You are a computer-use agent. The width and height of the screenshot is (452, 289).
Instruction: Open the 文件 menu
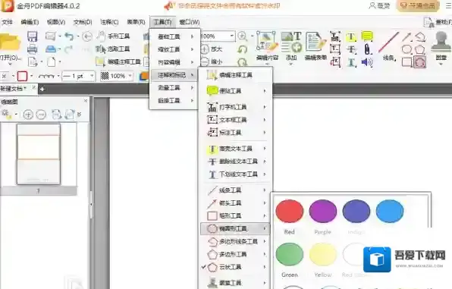click(x=8, y=22)
